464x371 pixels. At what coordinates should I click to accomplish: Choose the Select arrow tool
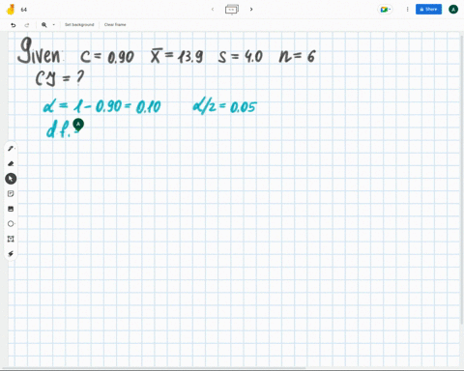click(x=11, y=179)
